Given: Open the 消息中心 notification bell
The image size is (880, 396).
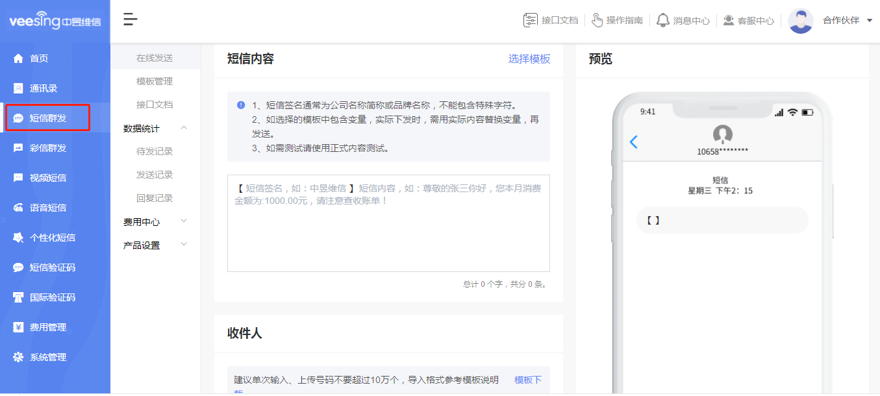Looking at the screenshot, I should coord(683,20).
